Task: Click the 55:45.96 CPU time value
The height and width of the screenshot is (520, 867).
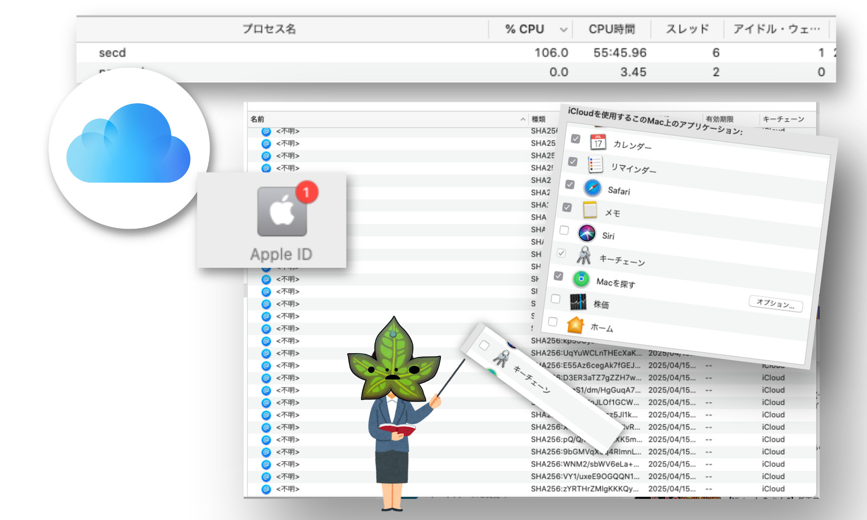Action: pyautogui.click(x=620, y=53)
